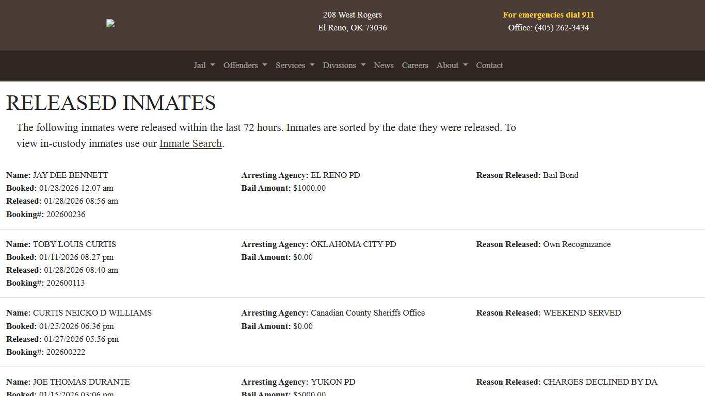Expand the Services menu
Screen dimensions: 705x396
pos(295,65)
